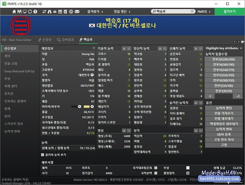This screenshot has height=185, width=245.
Task: Open the 부상 sidebar section
Action: point(7,78)
